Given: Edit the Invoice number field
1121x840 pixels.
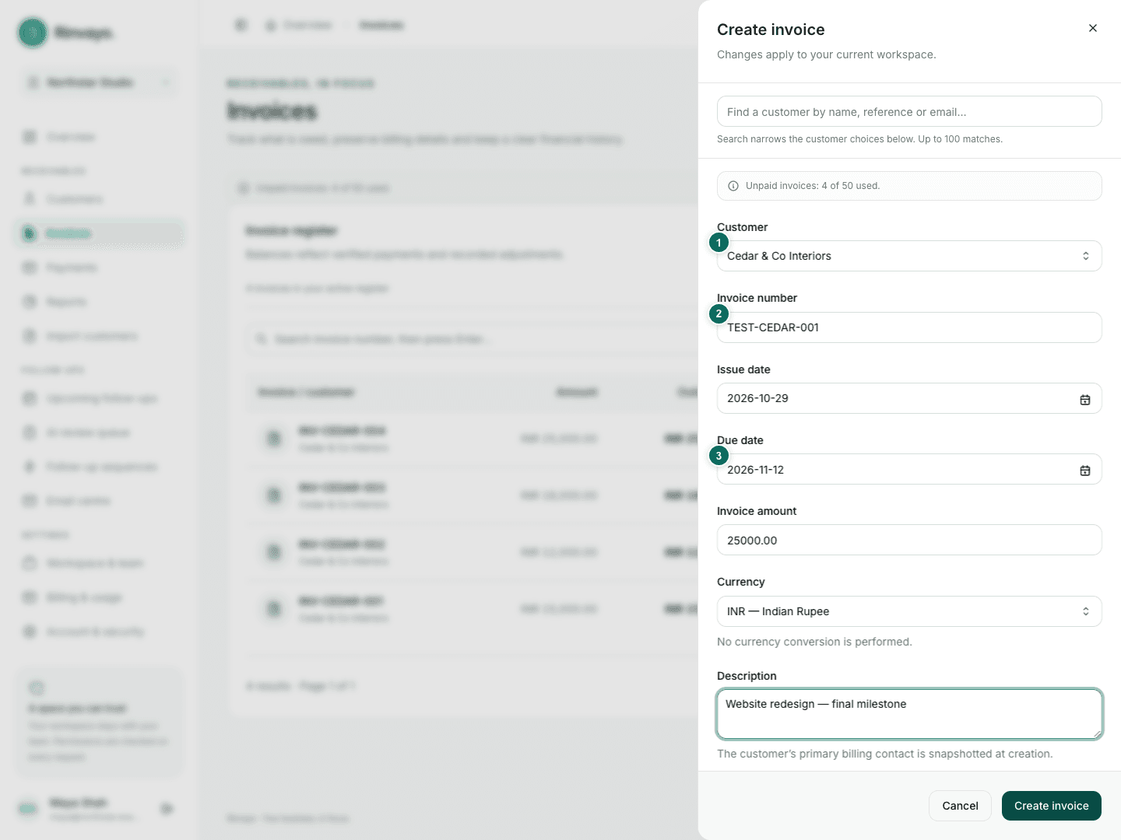Looking at the screenshot, I should pos(909,327).
